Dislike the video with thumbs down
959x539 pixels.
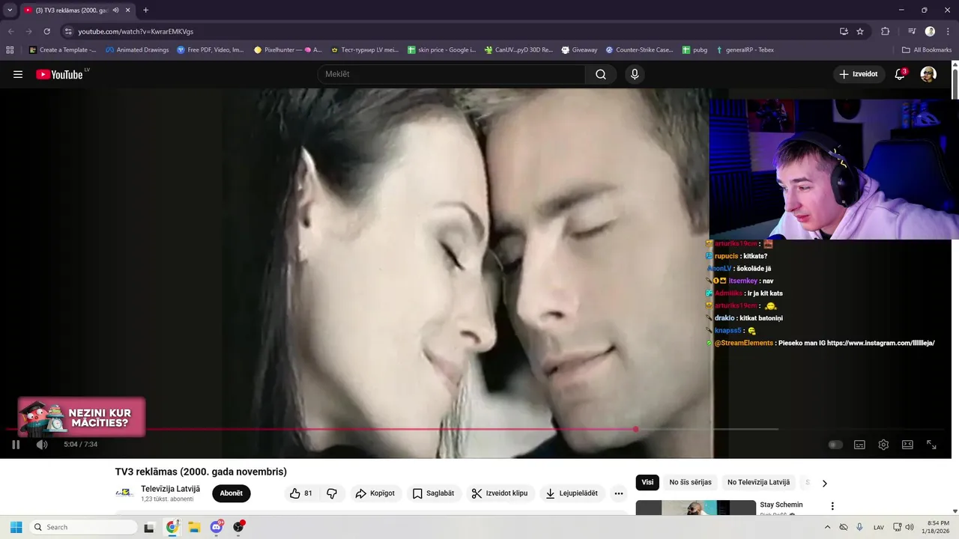click(x=331, y=493)
